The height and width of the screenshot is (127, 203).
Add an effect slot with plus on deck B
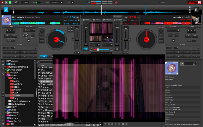173,41
